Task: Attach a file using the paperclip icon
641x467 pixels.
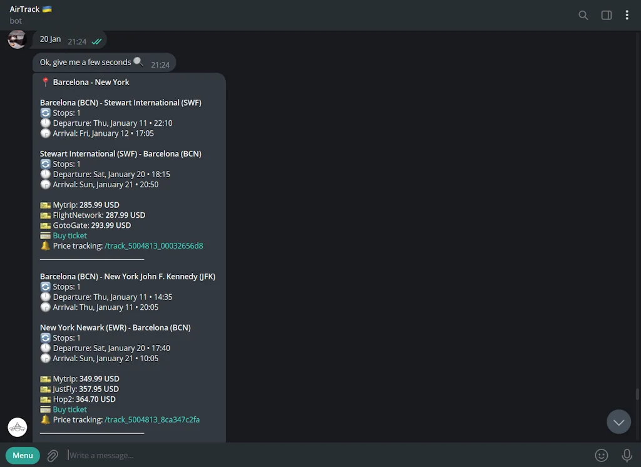Action: [x=52, y=455]
